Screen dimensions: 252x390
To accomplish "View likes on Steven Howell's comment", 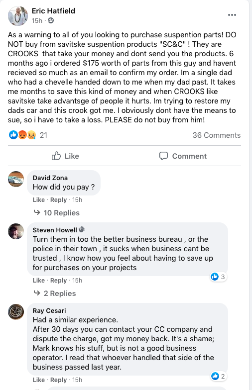I will pyautogui.click(x=218, y=277).
